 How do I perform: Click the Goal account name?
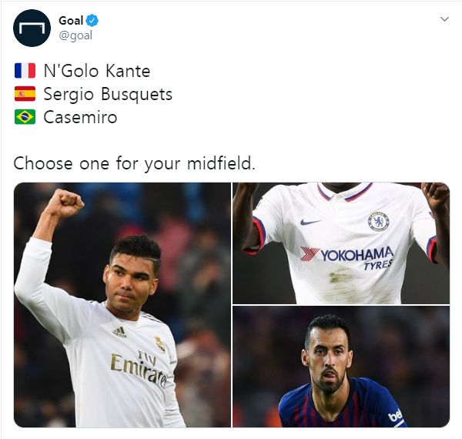tap(71, 21)
